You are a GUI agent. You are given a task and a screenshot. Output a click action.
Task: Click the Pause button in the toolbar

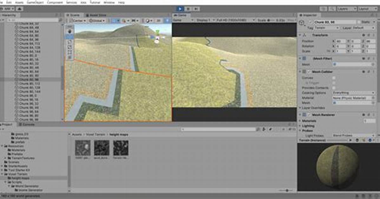tap(188, 9)
